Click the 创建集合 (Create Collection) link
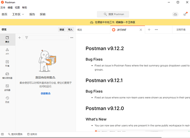Image resolution: width=190 pixels, height=138 pixels. [x=46, y=93]
